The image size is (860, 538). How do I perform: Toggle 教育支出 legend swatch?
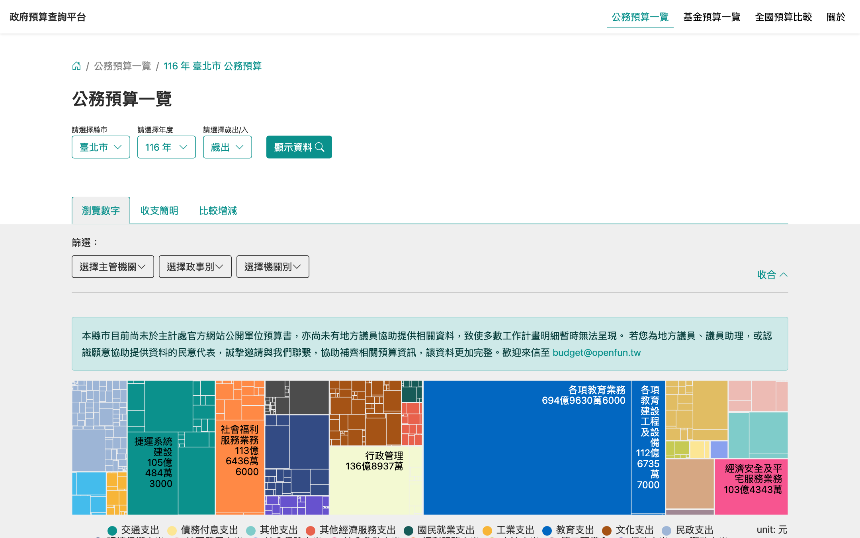click(547, 530)
